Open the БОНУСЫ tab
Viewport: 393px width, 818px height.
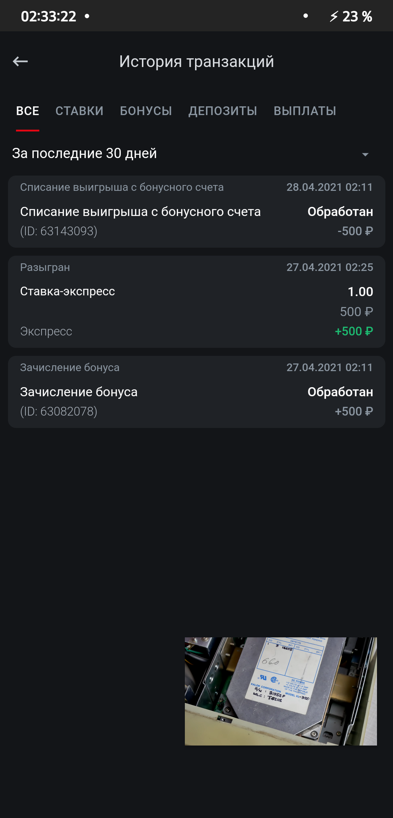[146, 111]
